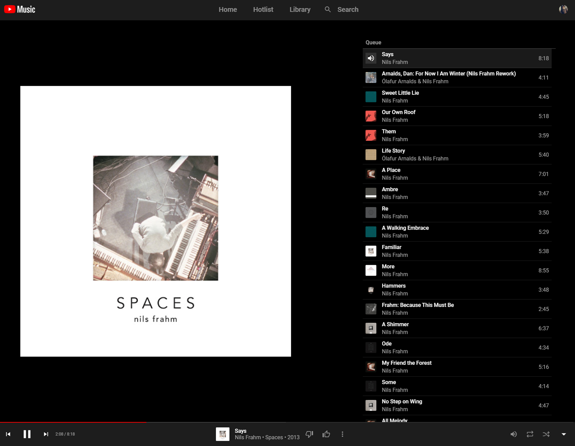Play the Ode thumbnail

pos(371,348)
